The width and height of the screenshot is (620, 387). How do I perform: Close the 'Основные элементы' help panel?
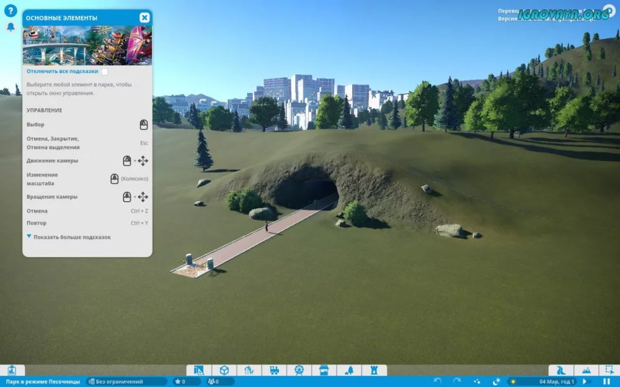(144, 18)
